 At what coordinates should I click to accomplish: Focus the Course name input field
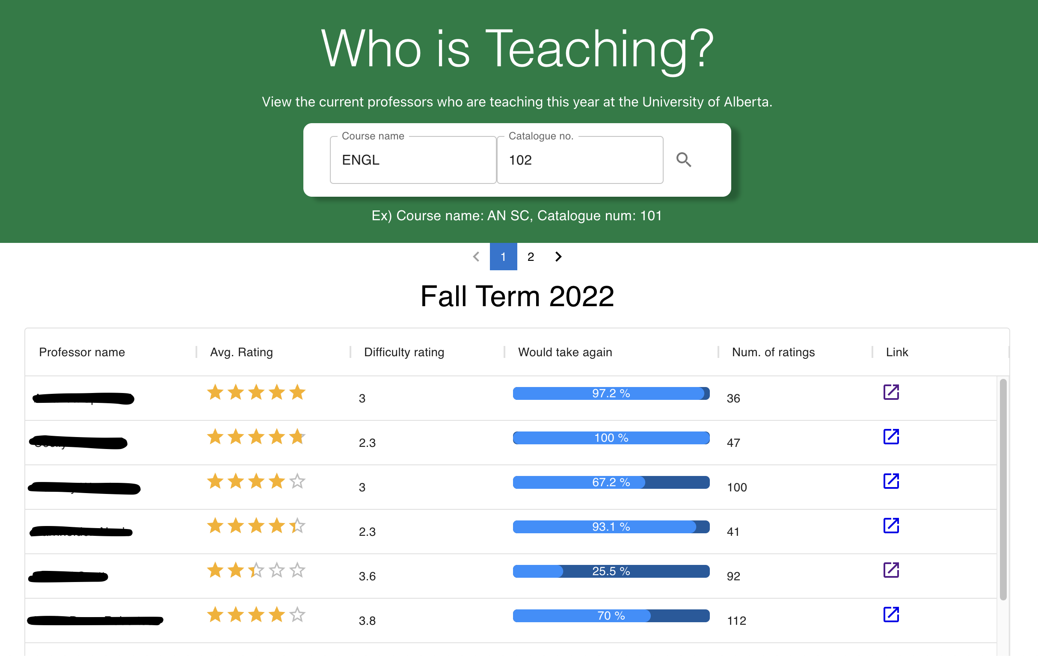[x=412, y=160]
